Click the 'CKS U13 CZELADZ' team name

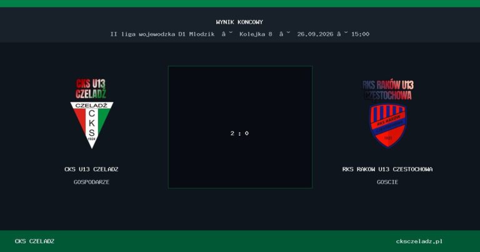[91, 169]
